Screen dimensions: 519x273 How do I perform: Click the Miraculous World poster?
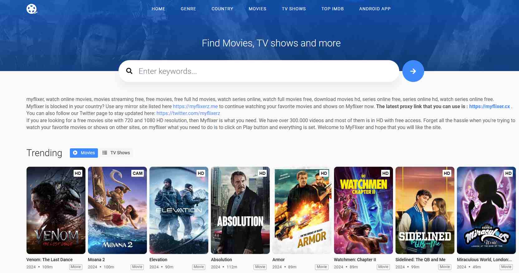486,210
